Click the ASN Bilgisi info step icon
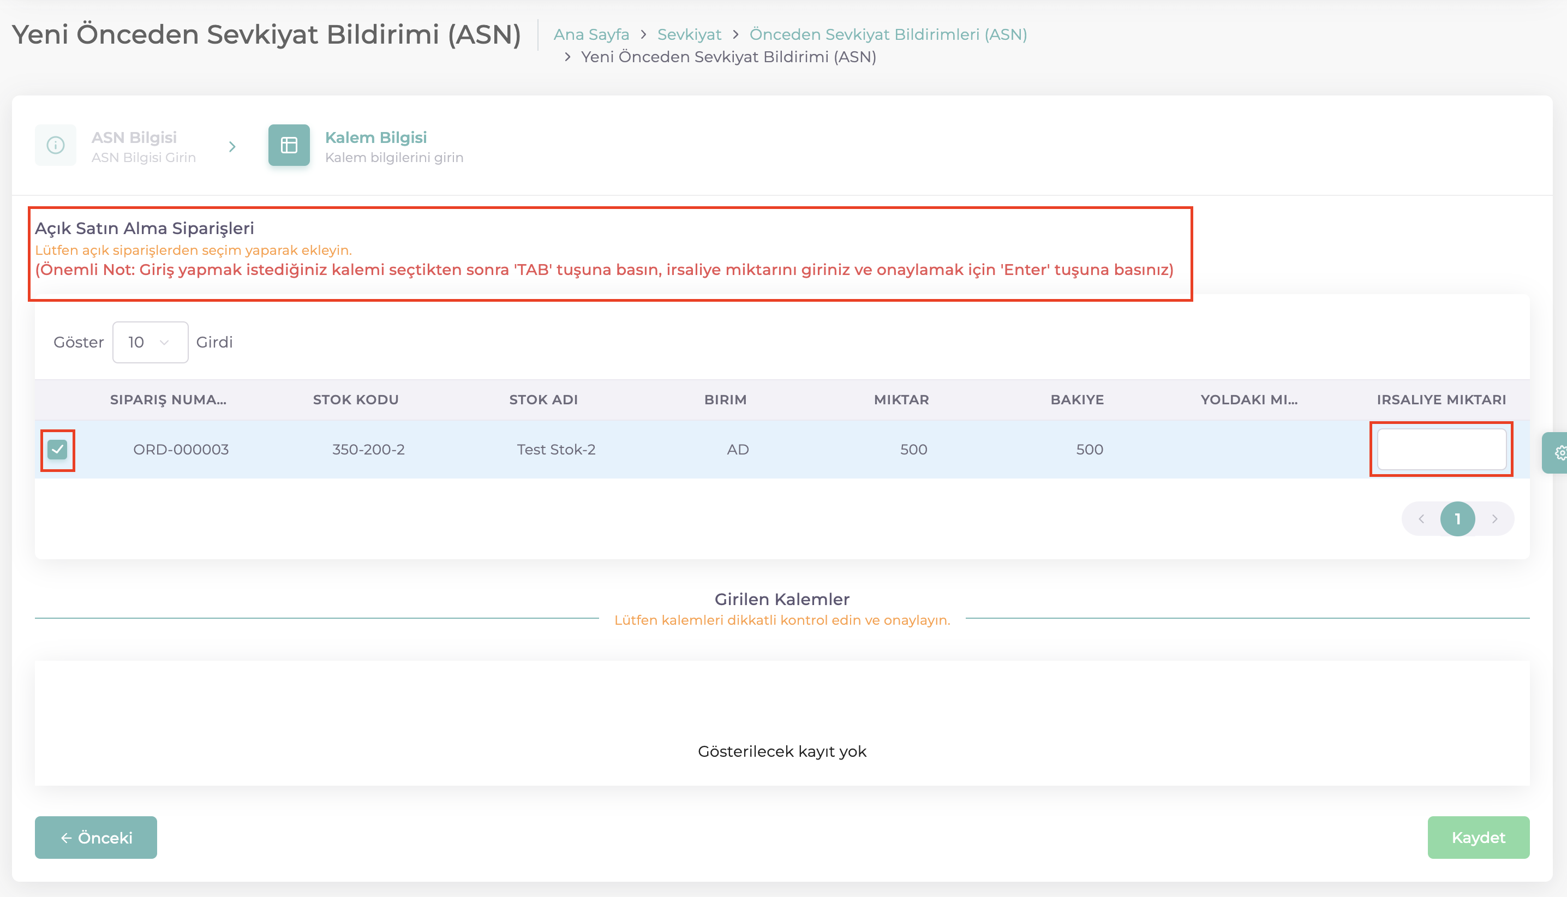Image resolution: width=1567 pixels, height=897 pixels. pos(56,145)
